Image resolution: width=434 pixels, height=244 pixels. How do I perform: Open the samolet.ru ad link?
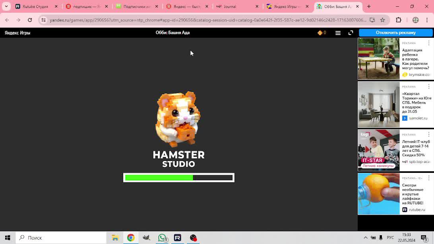(415, 118)
